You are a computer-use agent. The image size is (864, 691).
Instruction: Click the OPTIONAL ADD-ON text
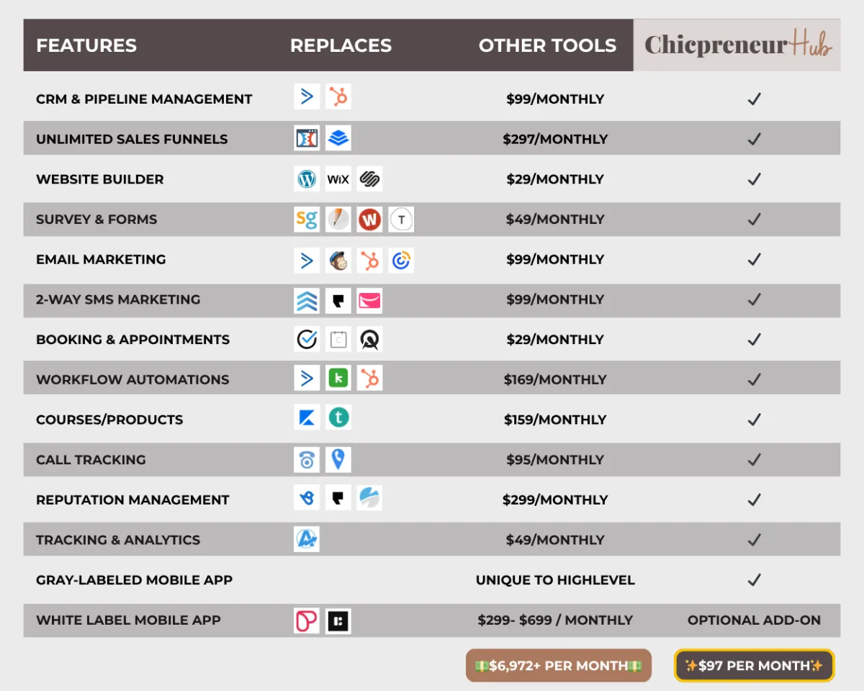[x=754, y=620]
